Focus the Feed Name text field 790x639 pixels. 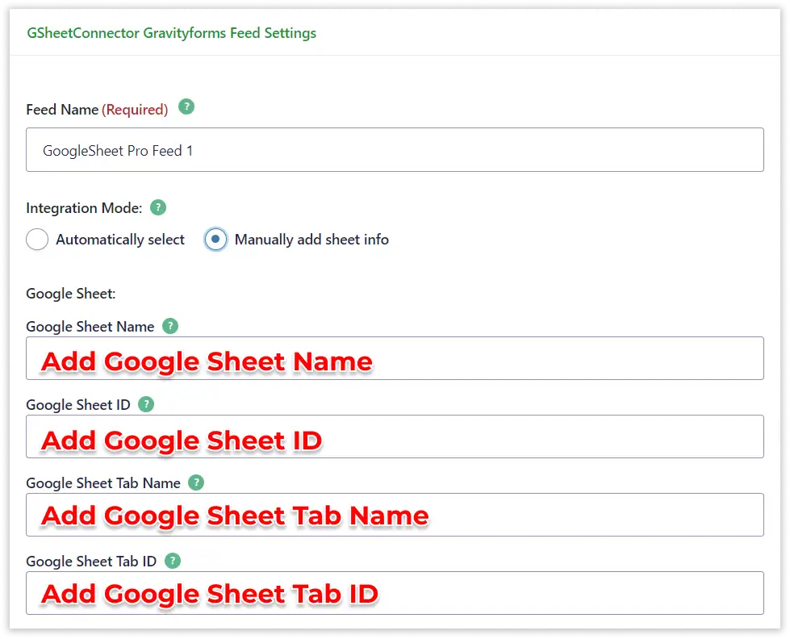(395, 150)
